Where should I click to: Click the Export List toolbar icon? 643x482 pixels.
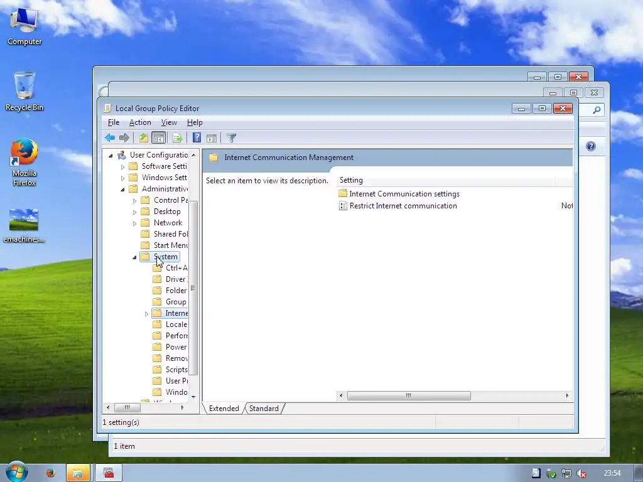[x=178, y=138]
